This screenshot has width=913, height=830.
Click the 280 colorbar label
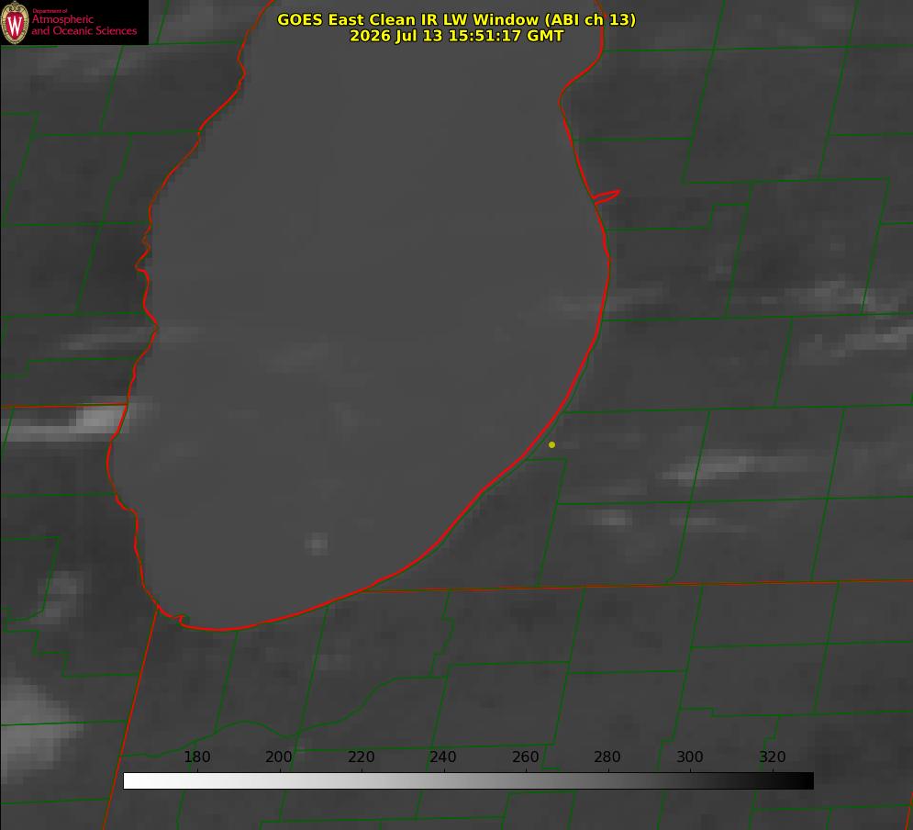607,757
